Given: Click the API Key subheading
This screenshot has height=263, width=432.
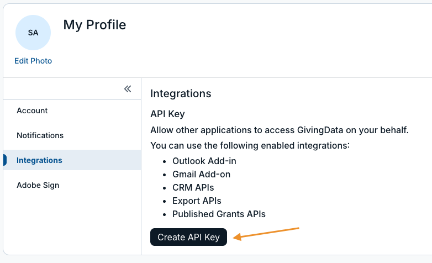Looking at the screenshot, I should pos(167,114).
